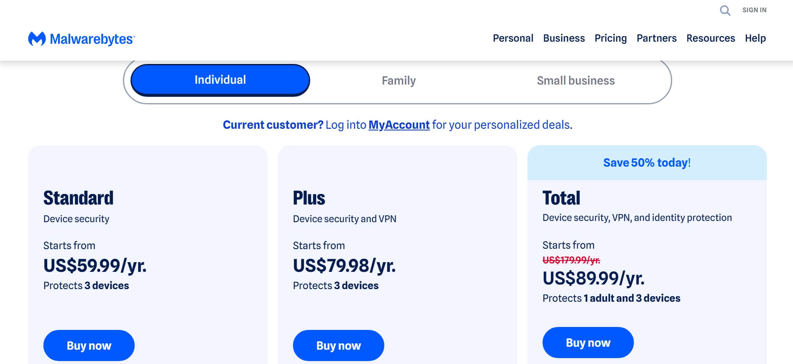Click the Malwarebytes logo
The image size is (793, 364).
point(81,38)
